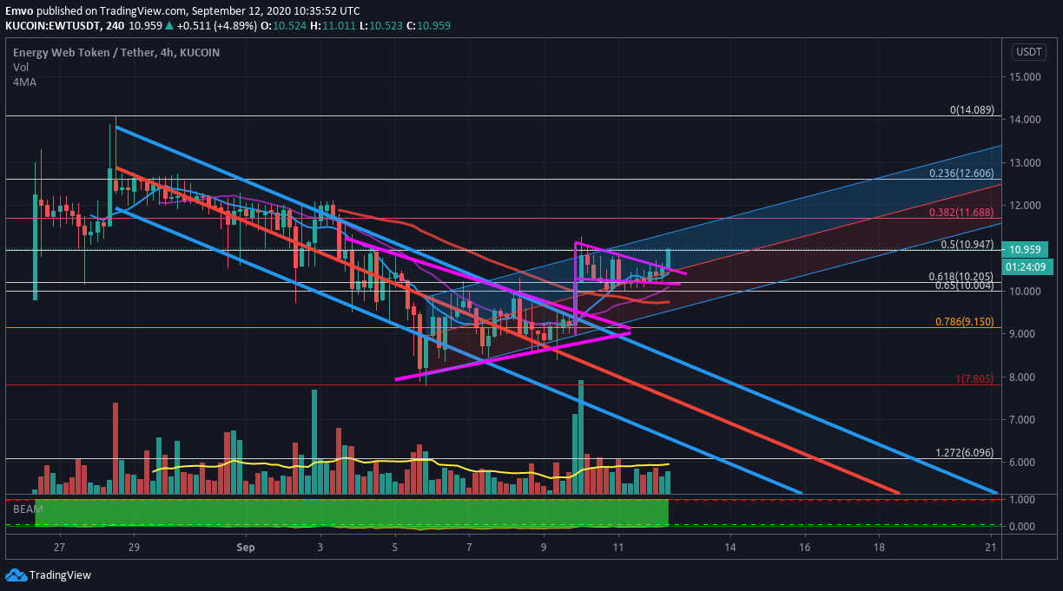Viewport: 1063px width, 591px height.
Task: Select the Fibonacci label 1.272(6.096)
Action: coord(964,452)
